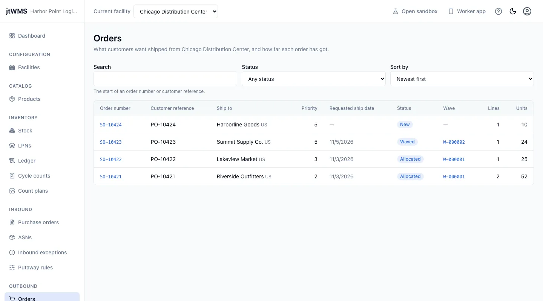Click the Stock cubes icon
This screenshot has width=543, height=301.
tap(12, 131)
